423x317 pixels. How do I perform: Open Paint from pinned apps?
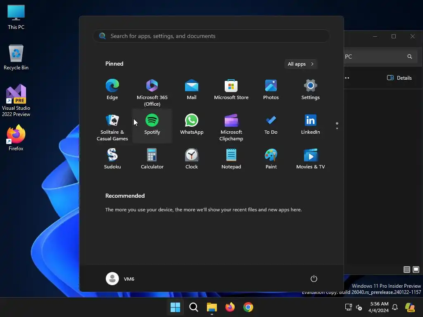pyautogui.click(x=271, y=159)
